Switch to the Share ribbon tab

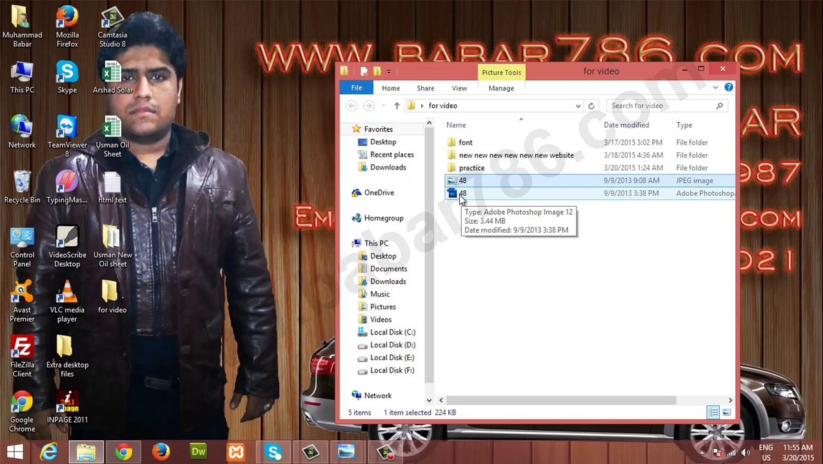(x=426, y=88)
